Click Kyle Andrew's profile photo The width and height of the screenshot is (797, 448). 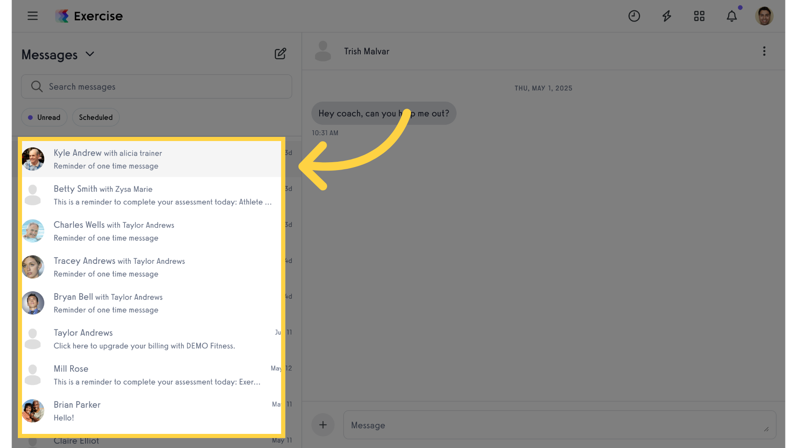pyautogui.click(x=33, y=159)
